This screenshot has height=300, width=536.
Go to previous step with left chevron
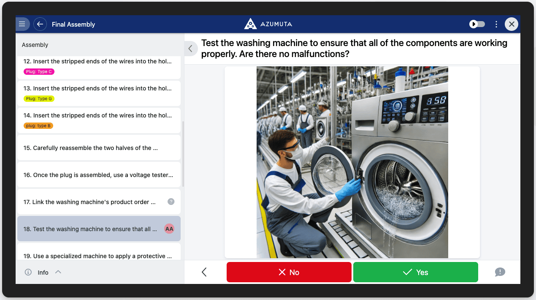click(204, 272)
